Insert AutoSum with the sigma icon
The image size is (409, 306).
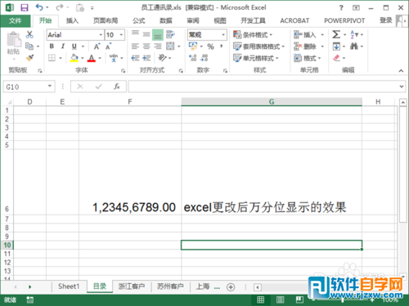336,34
